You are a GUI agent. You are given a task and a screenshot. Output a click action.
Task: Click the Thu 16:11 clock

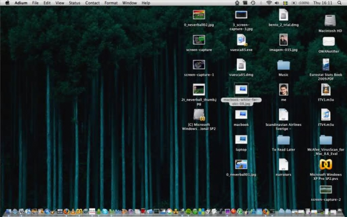pyautogui.click(x=322, y=3)
